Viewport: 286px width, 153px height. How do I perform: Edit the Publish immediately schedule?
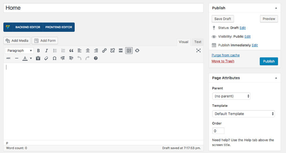pos(255,45)
